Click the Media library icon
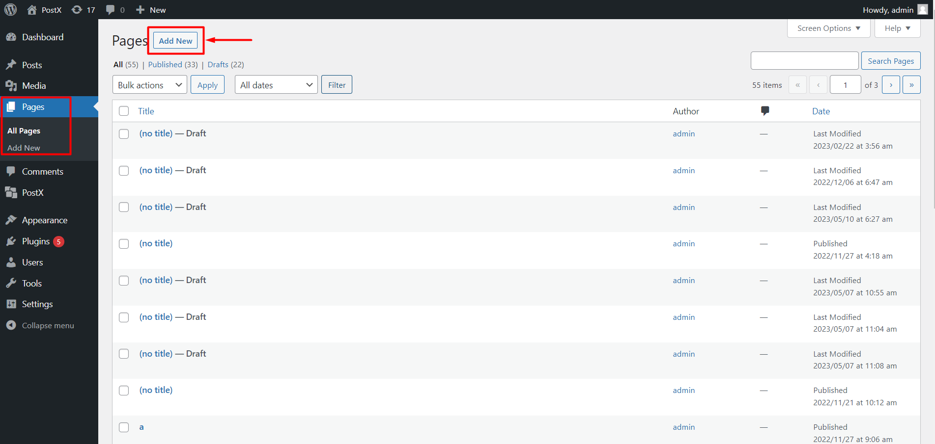This screenshot has height=444, width=935. (11, 86)
